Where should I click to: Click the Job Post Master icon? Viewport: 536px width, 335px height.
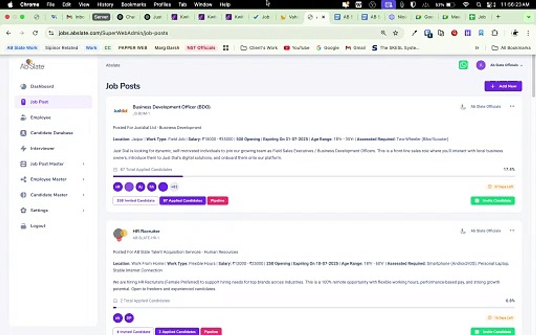tap(23, 164)
